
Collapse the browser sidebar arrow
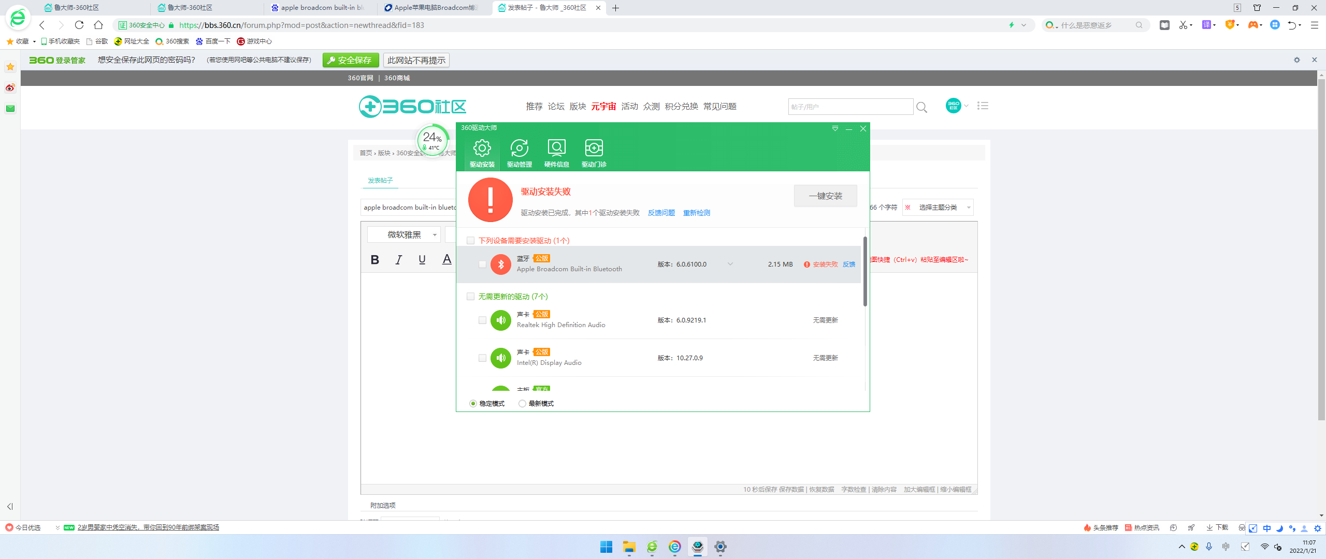10,507
